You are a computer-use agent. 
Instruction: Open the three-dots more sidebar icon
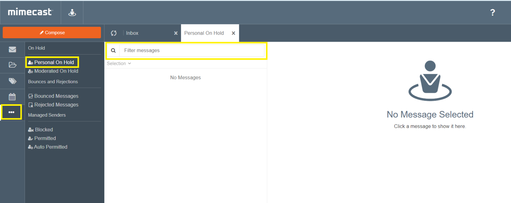tap(11, 112)
